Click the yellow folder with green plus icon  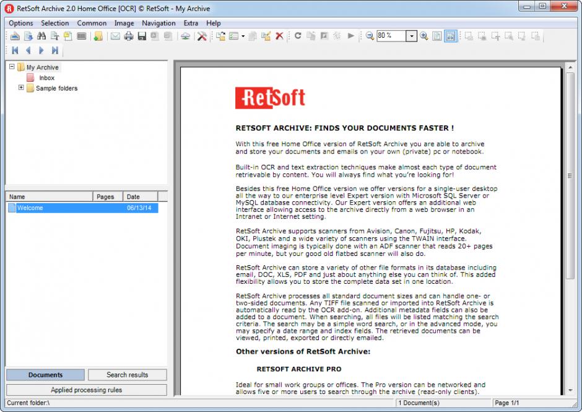[x=98, y=36]
